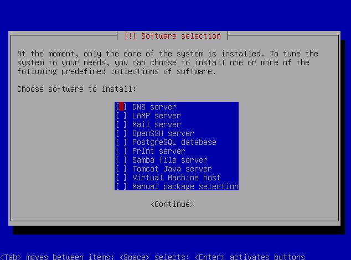This screenshot has width=351, height=260.
Task: Toggle the DNS server checkbox
Action: tap(121, 107)
